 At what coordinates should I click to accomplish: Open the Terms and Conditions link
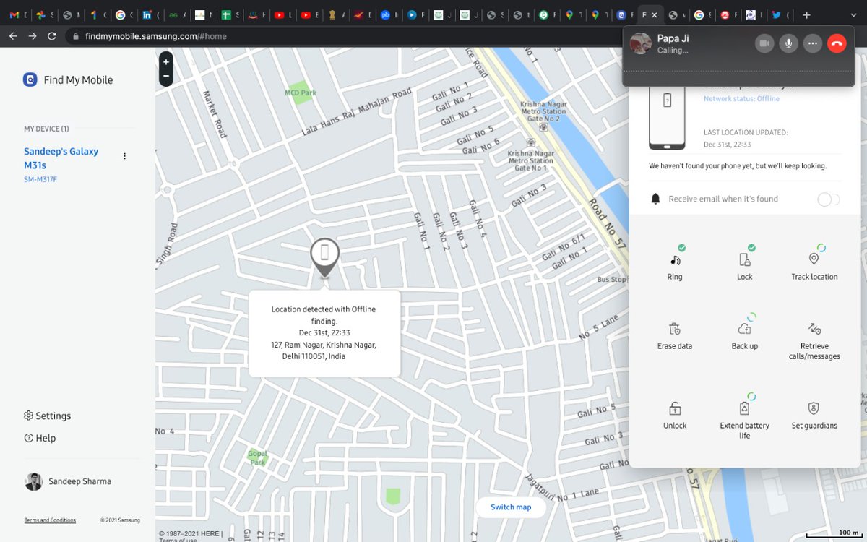point(50,520)
